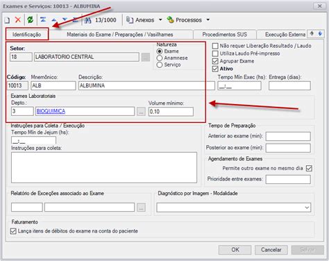This screenshot has width=329, height=261.
Task: Refresh the record with the green arrows icon
Action: click(x=30, y=20)
